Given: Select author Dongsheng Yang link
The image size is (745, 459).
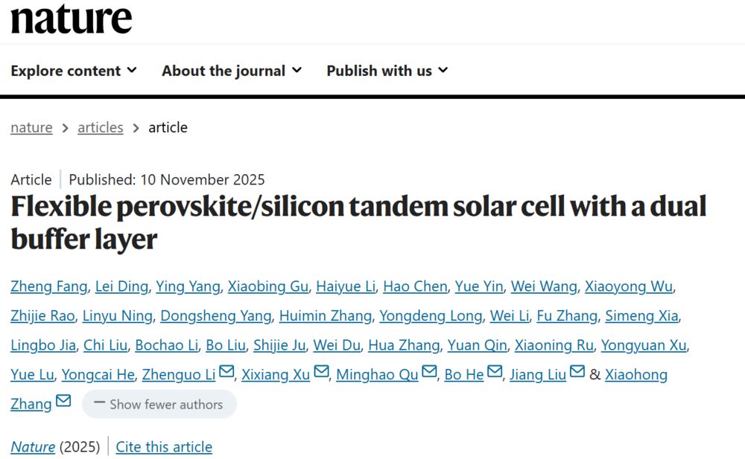Looking at the screenshot, I should click(215, 315).
